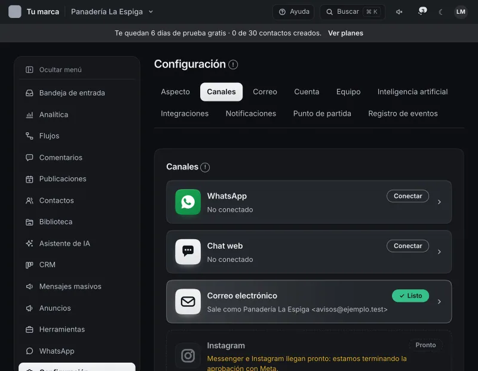Click the Chat web "No conectado" status text
The width and height of the screenshot is (478, 371).
coord(230,259)
